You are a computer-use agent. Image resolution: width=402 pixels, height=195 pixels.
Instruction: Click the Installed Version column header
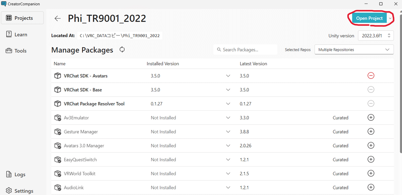pyautogui.click(x=163, y=64)
